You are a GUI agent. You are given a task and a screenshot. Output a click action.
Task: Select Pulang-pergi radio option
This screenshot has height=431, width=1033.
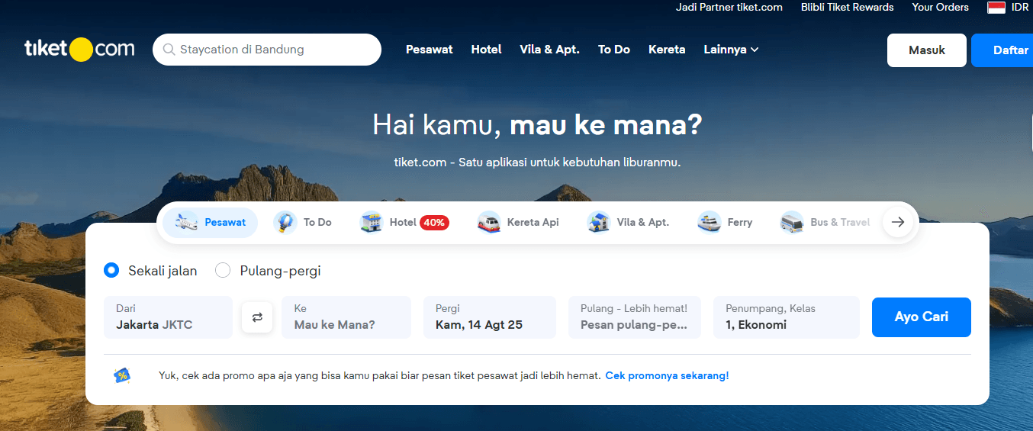click(223, 270)
